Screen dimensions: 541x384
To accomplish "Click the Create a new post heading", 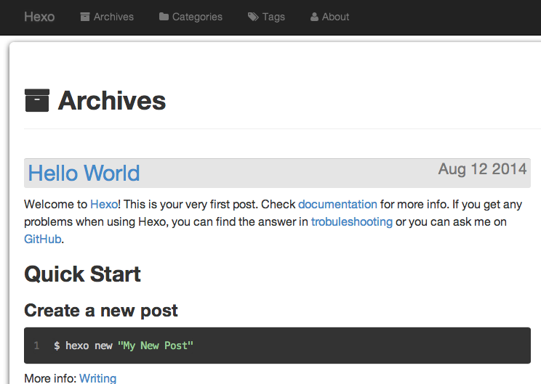I will point(101,310).
